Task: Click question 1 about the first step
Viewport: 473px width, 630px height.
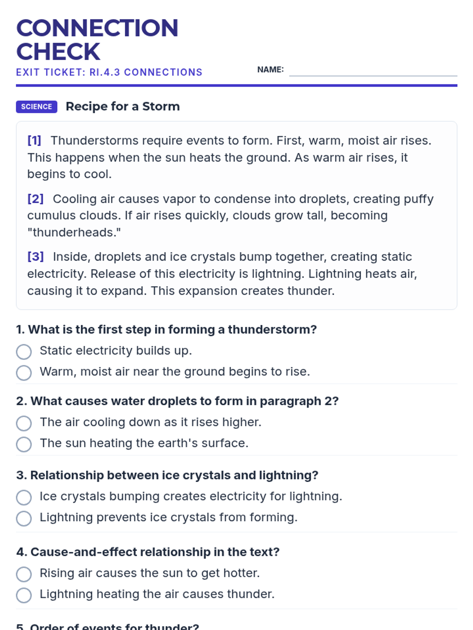Action: tap(166, 329)
